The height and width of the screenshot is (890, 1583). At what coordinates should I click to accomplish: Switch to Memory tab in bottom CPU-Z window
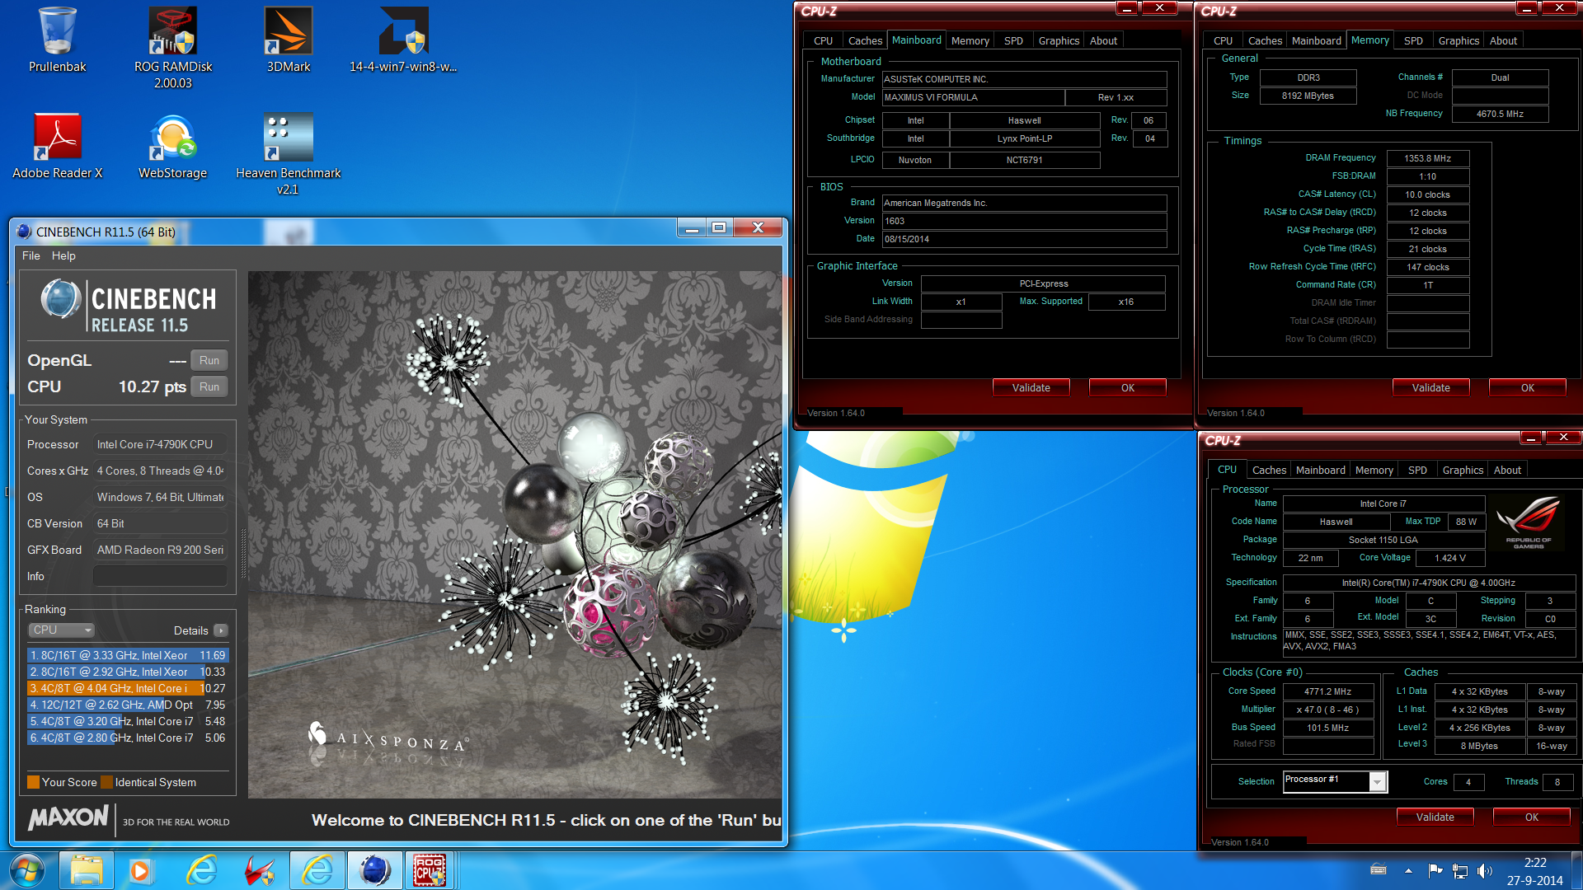click(1374, 470)
